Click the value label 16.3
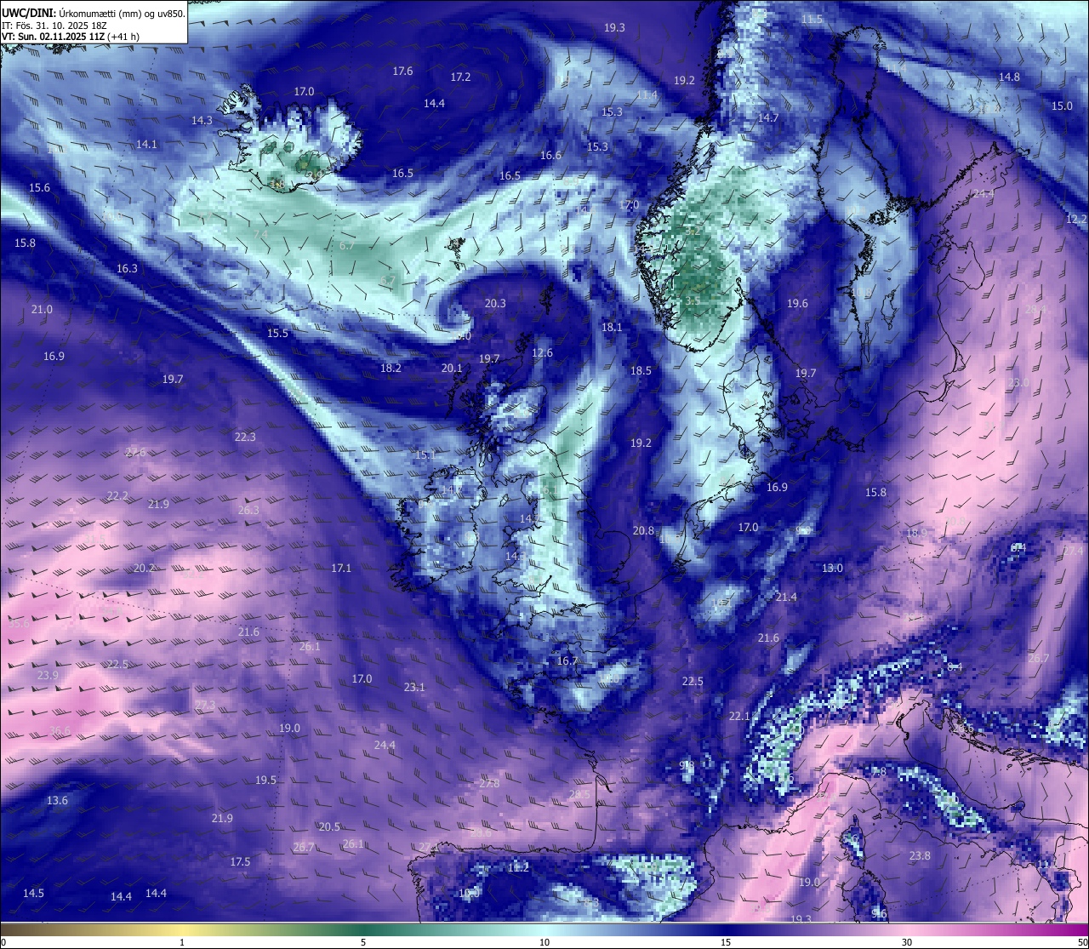Image resolution: width=1089 pixels, height=949 pixels. 127,268
